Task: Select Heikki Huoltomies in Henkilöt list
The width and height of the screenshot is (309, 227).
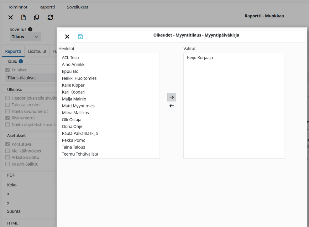Action: click(109, 78)
